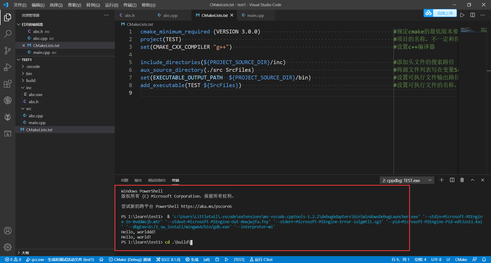The height and width of the screenshot is (263, 491).
Task: Kill terminal with trash icon
Action: pos(462,180)
